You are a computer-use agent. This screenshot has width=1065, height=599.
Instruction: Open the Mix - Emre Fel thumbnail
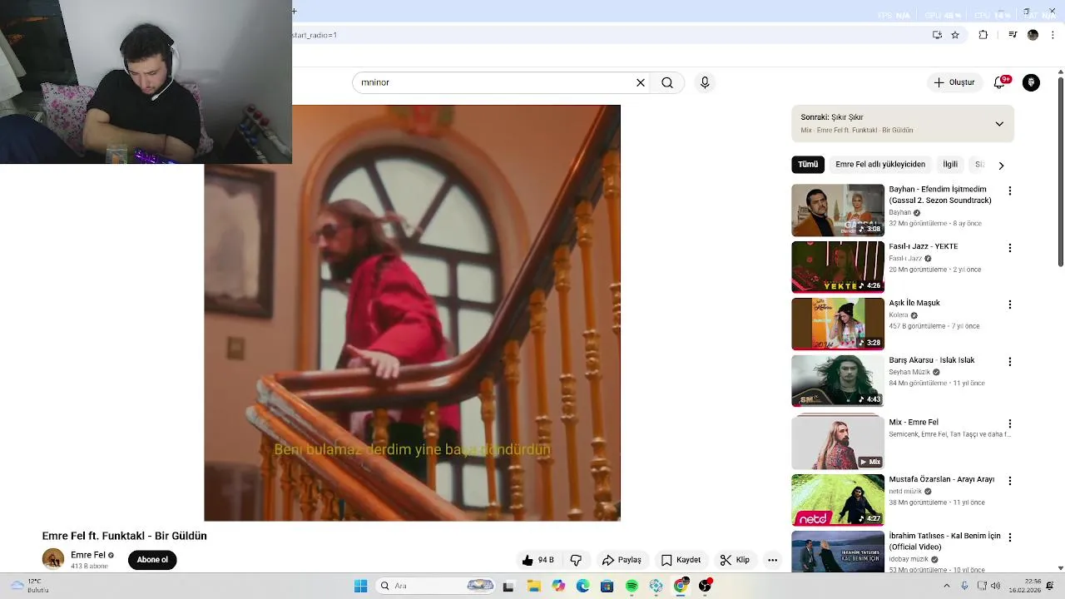pyautogui.click(x=838, y=443)
